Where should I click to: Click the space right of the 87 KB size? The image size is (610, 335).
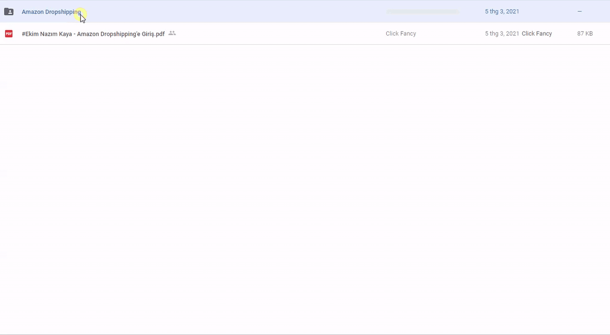602,33
